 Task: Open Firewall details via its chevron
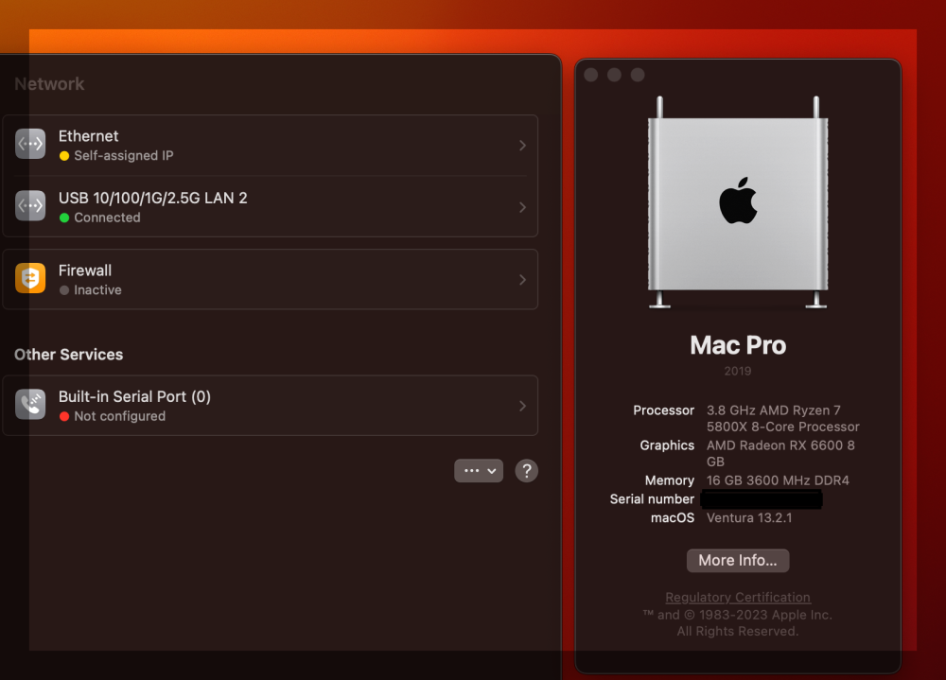[522, 280]
